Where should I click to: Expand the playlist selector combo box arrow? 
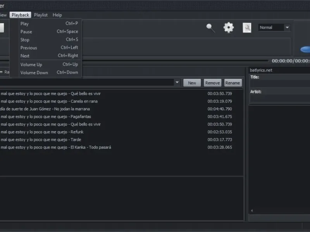coord(177,82)
